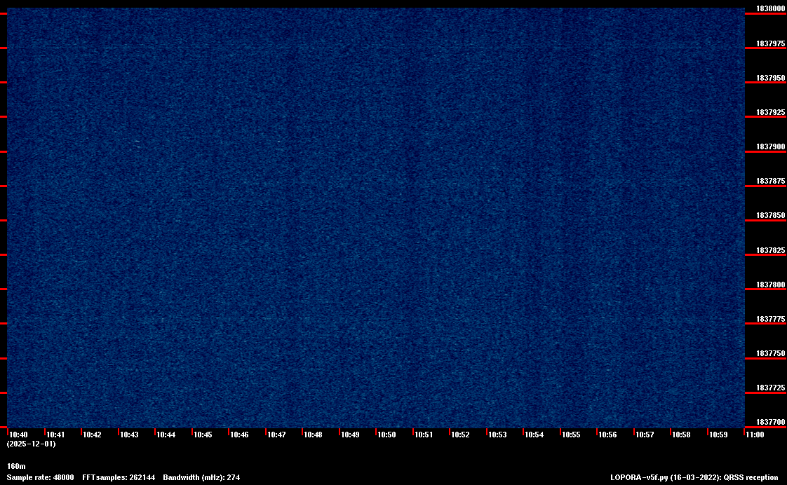Click the 10:49 time label
The image size is (787, 485).
click(350, 435)
